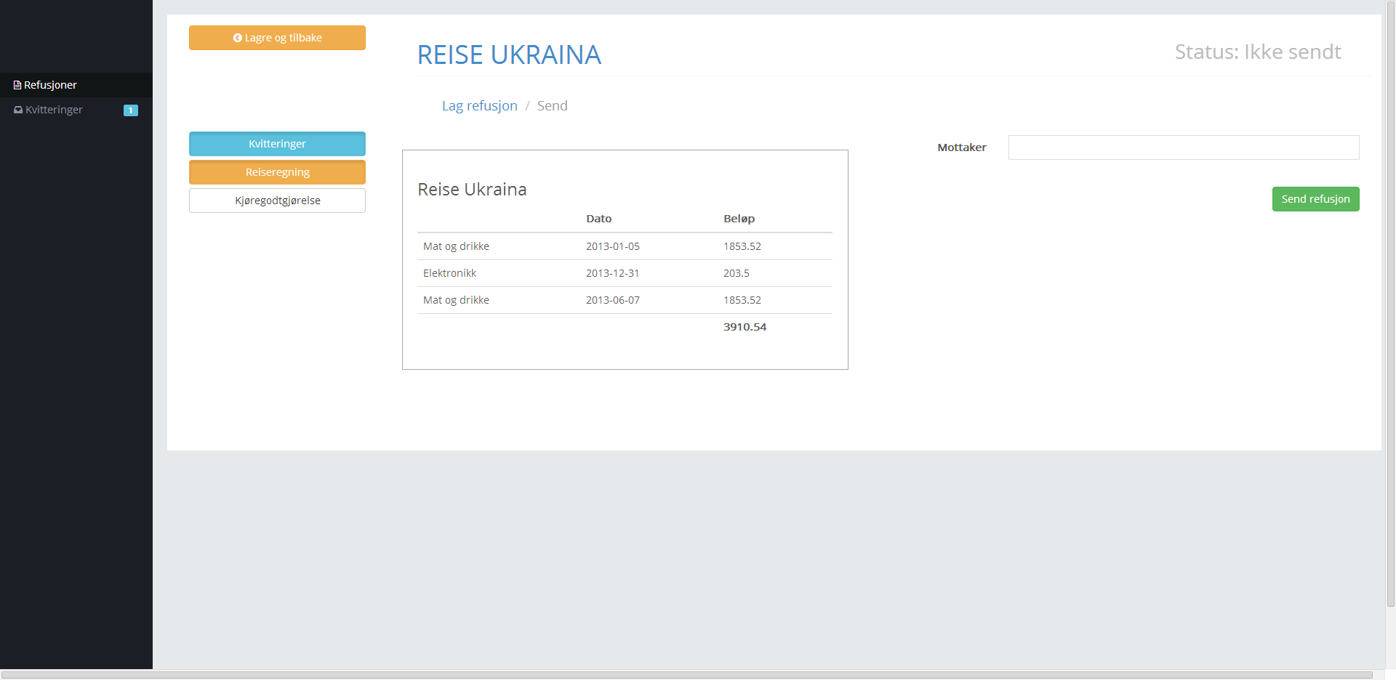Open Refusjoner in the sidebar menu

point(50,85)
